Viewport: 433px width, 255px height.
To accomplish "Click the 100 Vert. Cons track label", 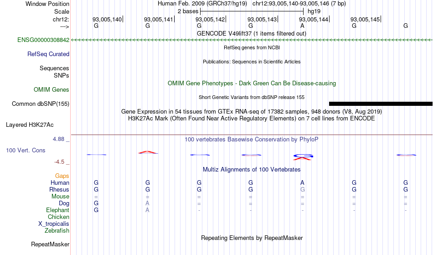I will pos(26,150).
